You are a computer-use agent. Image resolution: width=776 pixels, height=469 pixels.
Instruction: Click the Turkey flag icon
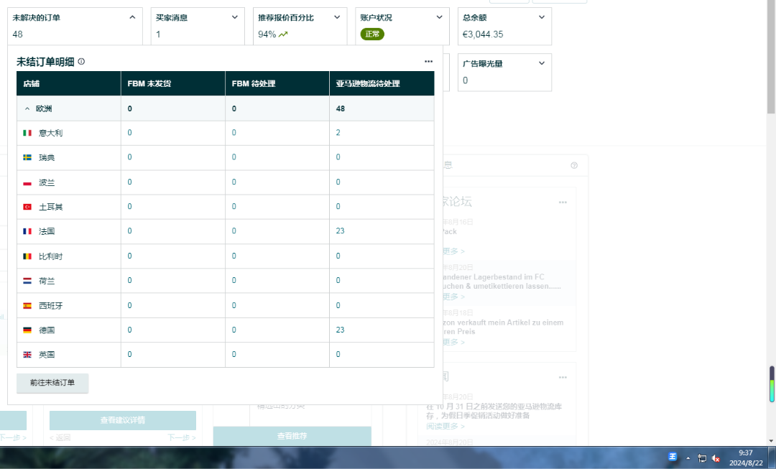click(27, 207)
